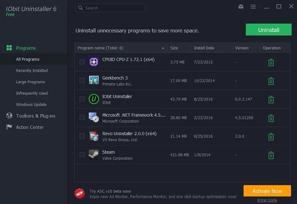Select the Steam program name
297x204 pixels.
tap(108, 152)
